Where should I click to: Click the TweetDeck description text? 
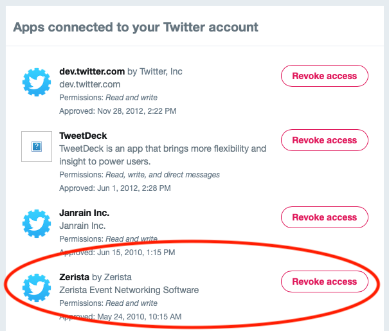pos(163,155)
